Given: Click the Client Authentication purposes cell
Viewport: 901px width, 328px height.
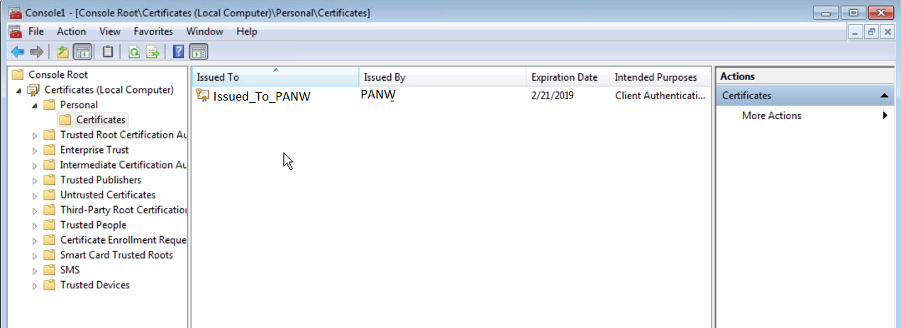Looking at the screenshot, I should coord(660,96).
